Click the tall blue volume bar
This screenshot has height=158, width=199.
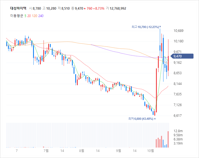[163, 144]
